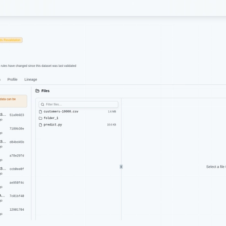Click the panel splitter drag handle
The height and width of the screenshot is (226, 226).
[121, 167]
